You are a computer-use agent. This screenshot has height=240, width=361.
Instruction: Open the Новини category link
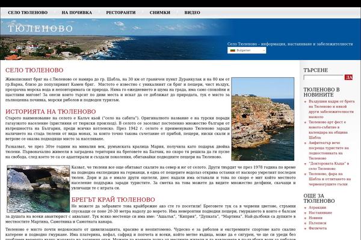coord(315,218)
